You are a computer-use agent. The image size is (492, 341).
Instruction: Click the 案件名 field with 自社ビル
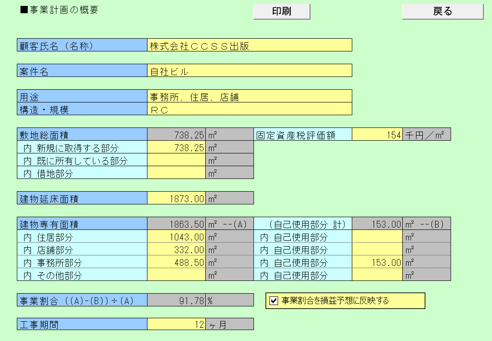[249, 71]
